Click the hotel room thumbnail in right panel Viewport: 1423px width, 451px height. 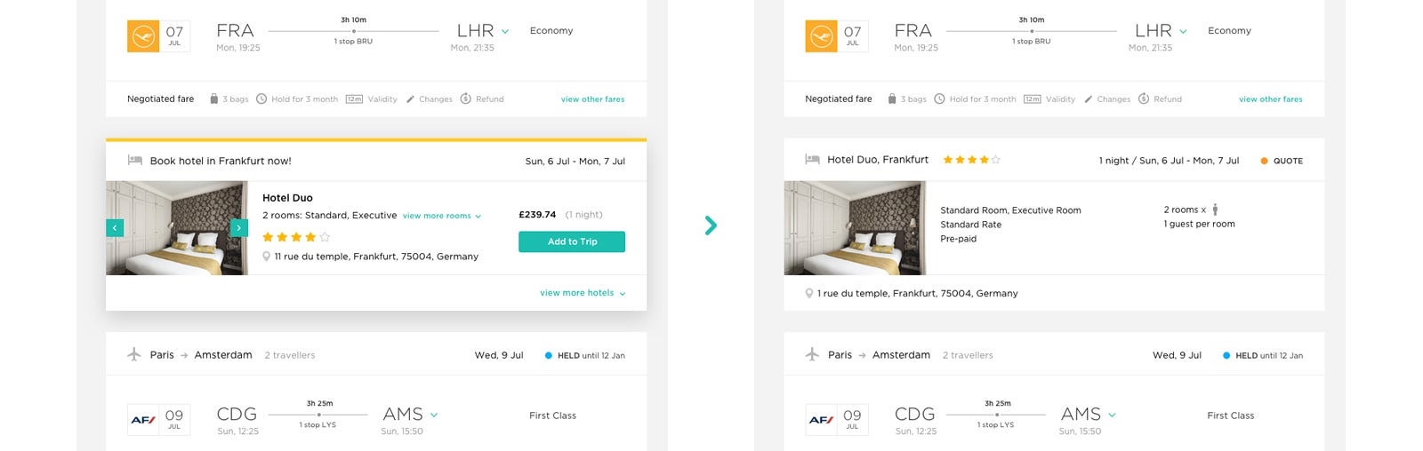(855, 228)
